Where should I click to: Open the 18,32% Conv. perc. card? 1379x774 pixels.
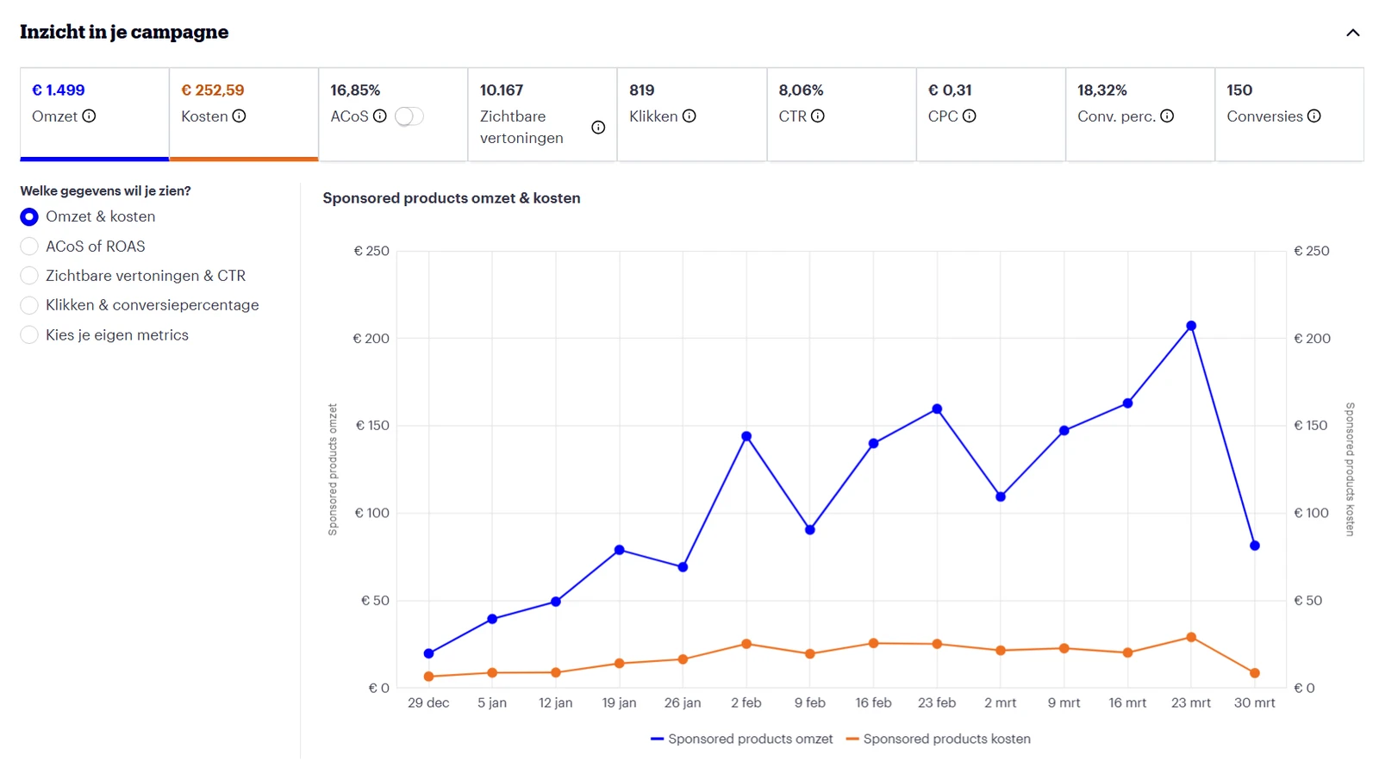point(1140,115)
